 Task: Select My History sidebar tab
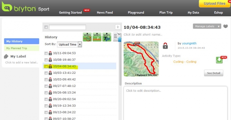pyautogui.click(x=22, y=41)
